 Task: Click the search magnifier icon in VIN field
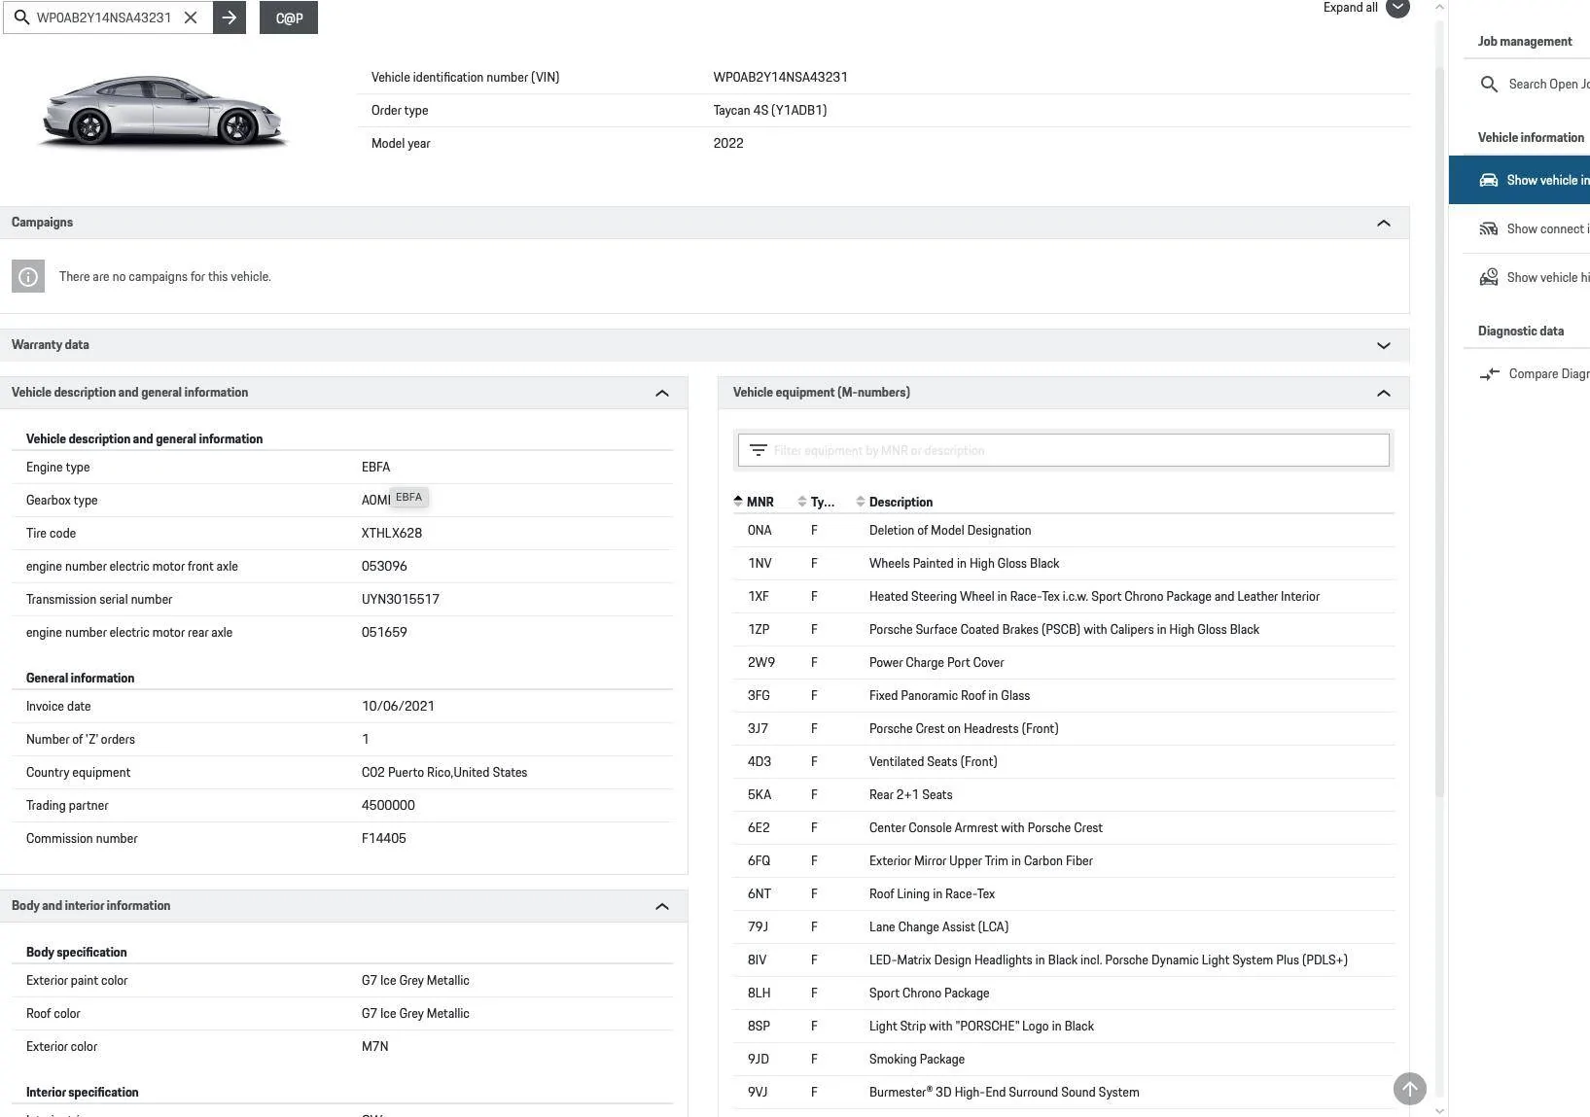coord(21,17)
